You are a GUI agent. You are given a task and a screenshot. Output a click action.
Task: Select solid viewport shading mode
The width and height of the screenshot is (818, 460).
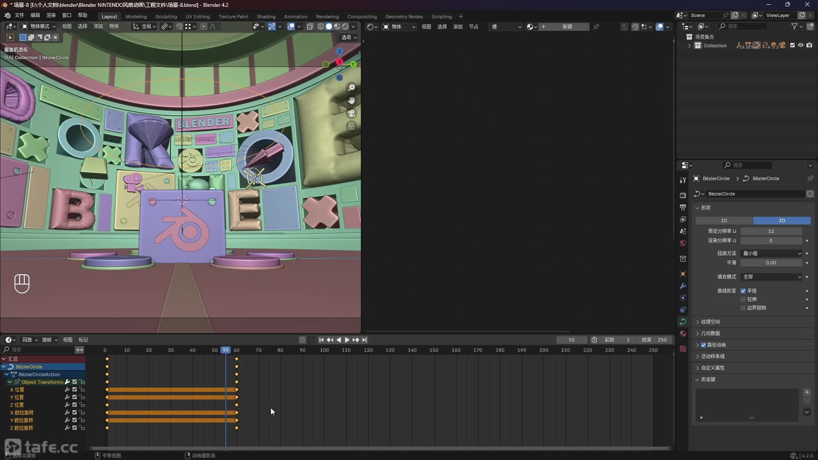point(329,26)
